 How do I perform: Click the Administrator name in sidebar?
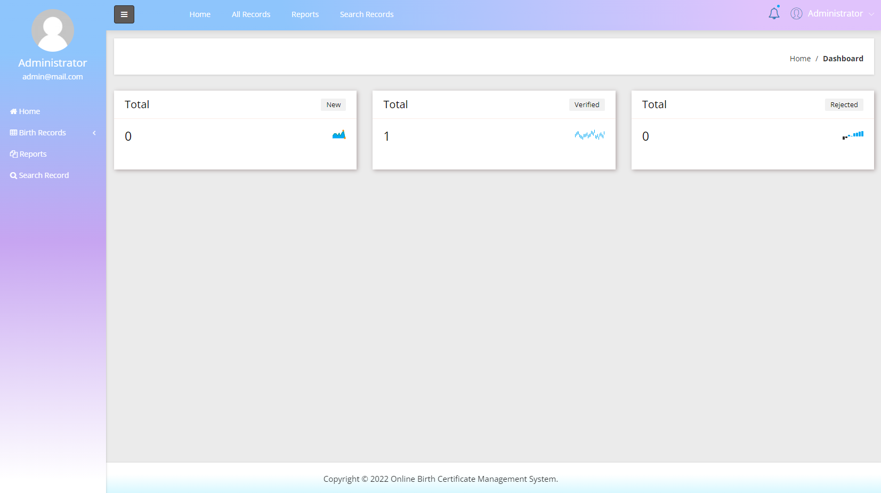tap(53, 63)
